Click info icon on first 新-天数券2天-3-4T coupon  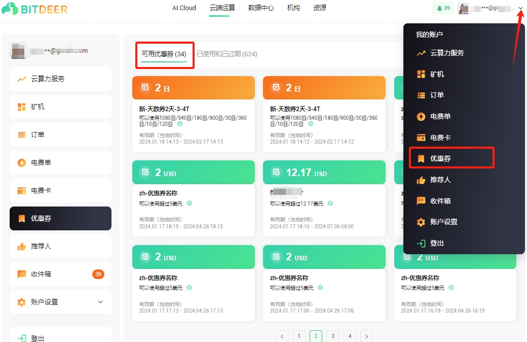pos(180,124)
